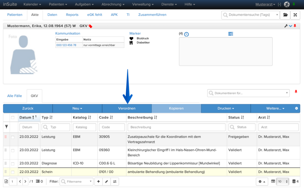304x190 pixels.
Task: Open the Zusammenführen tab link
Action: pyautogui.click(x=152, y=15)
